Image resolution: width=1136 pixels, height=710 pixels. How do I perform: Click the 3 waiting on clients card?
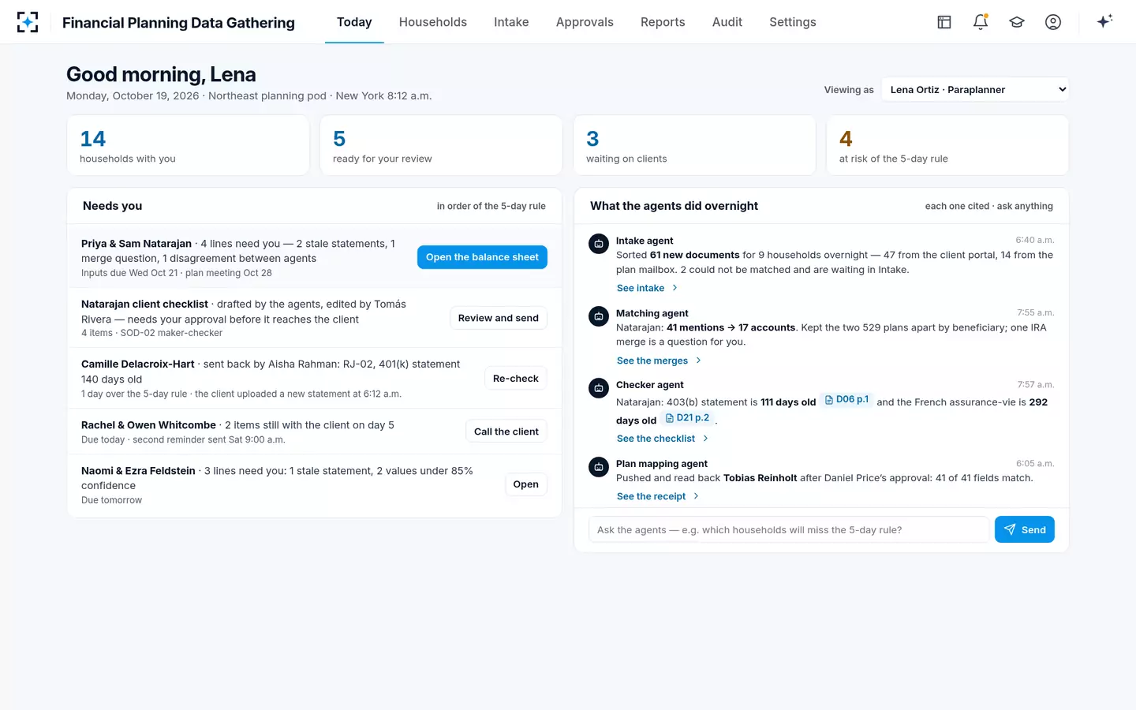point(694,145)
